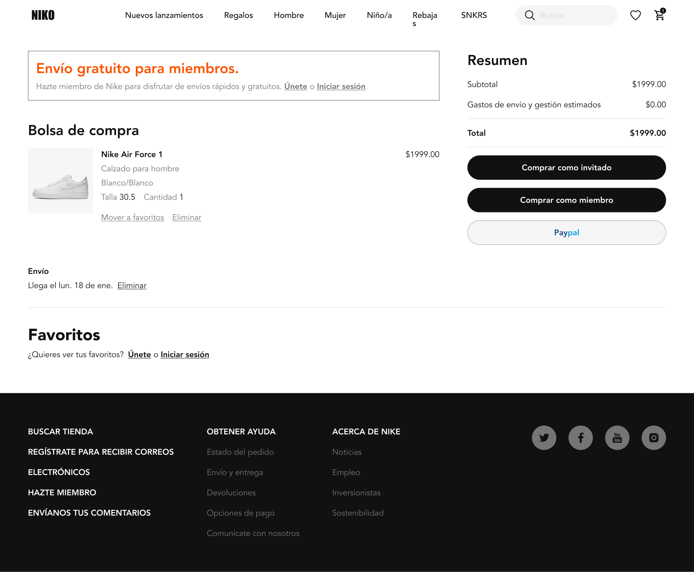Click the Air Force 1 shoe thumbnail
Screen dimensions: 694x572
point(61,181)
